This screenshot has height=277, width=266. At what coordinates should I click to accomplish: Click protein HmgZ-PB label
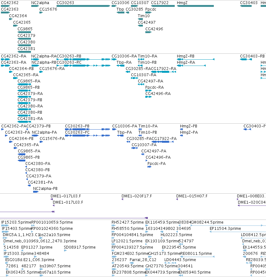click(188, 126)
